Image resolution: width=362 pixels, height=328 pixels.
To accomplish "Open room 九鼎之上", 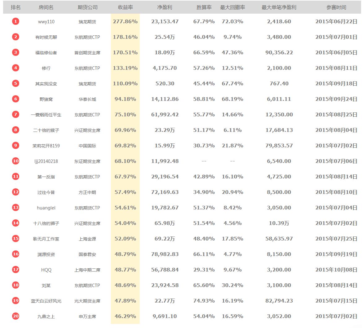I will click(x=46, y=317).
